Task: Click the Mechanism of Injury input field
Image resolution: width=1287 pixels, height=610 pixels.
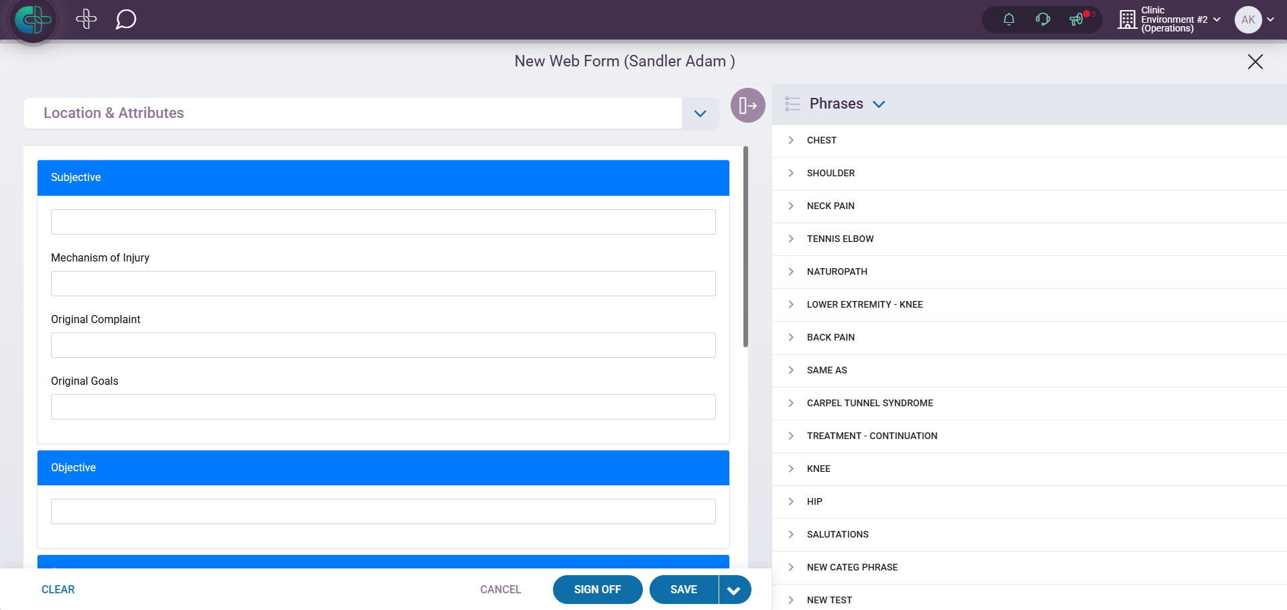Action: click(x=383, y=284)
